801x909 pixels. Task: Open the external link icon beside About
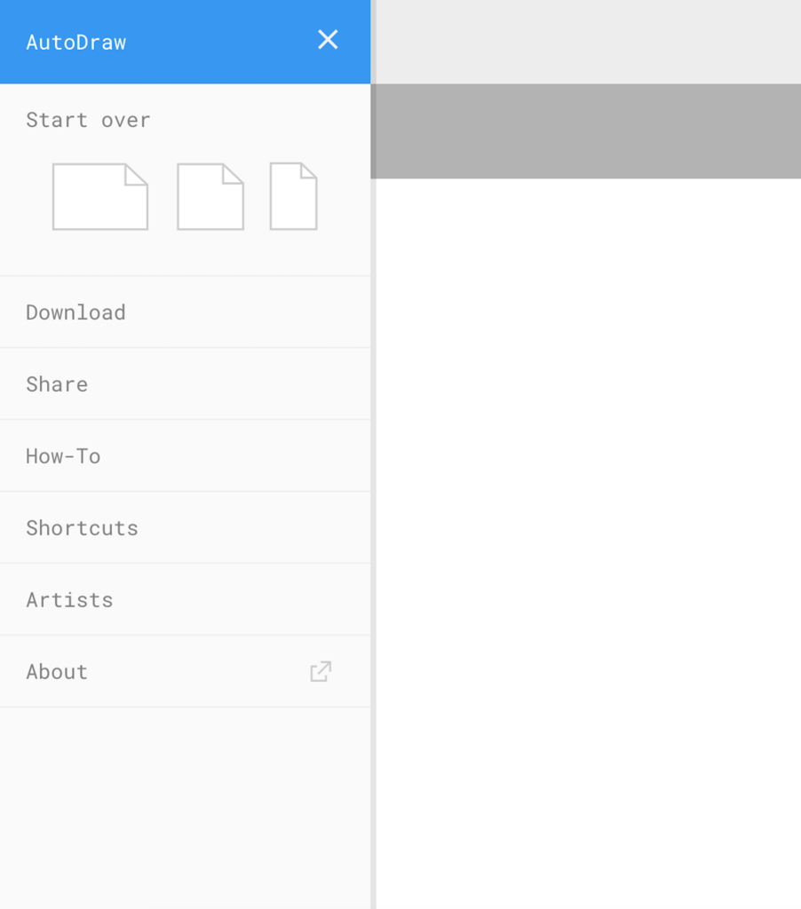(x=321, y=671)
